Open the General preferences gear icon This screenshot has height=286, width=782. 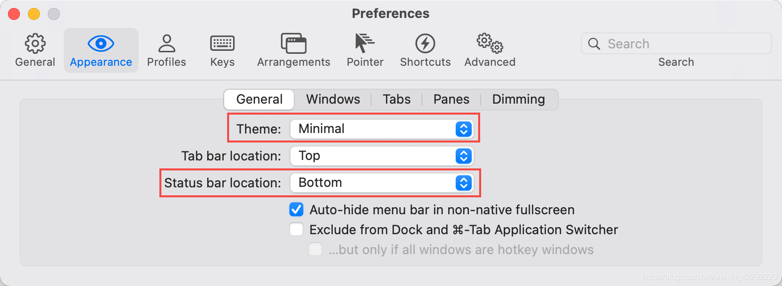(35, 44)
